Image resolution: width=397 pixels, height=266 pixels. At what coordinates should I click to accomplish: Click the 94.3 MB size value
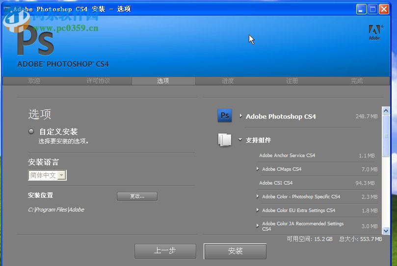(x=365, y=183)
